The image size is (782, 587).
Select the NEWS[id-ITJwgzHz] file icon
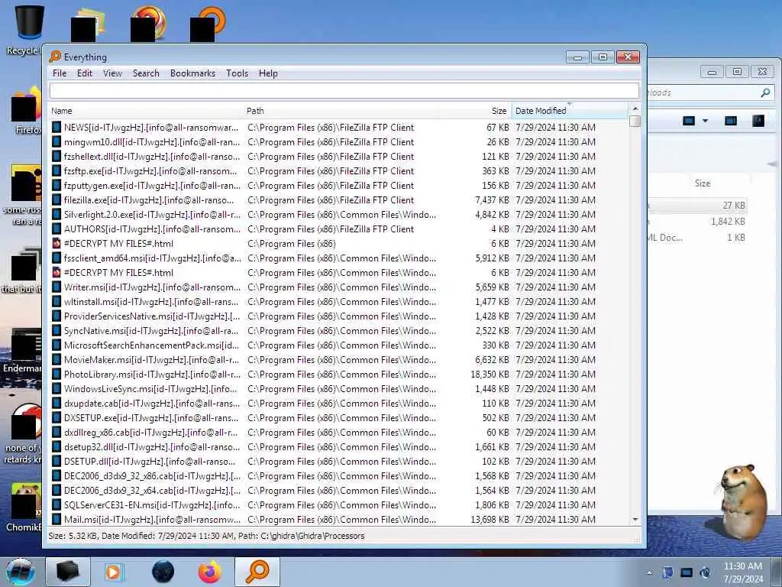click(57, 128)
